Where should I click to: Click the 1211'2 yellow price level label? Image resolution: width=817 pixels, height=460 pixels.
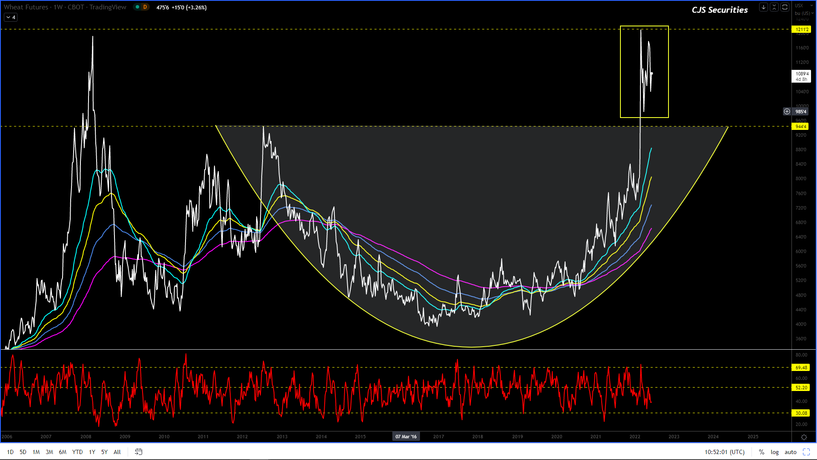(x=802, y=29)
